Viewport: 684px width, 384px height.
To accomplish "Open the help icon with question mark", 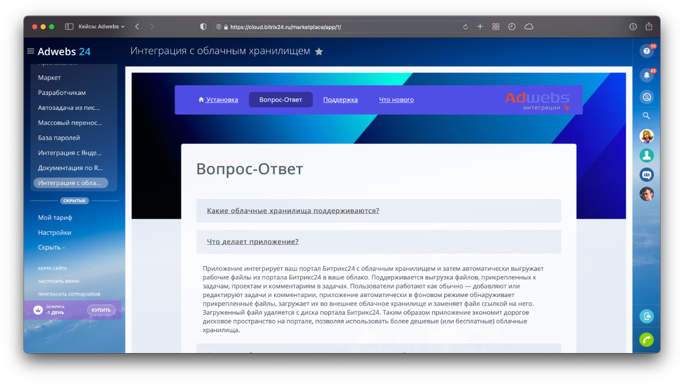I will [x=646, y=51].
